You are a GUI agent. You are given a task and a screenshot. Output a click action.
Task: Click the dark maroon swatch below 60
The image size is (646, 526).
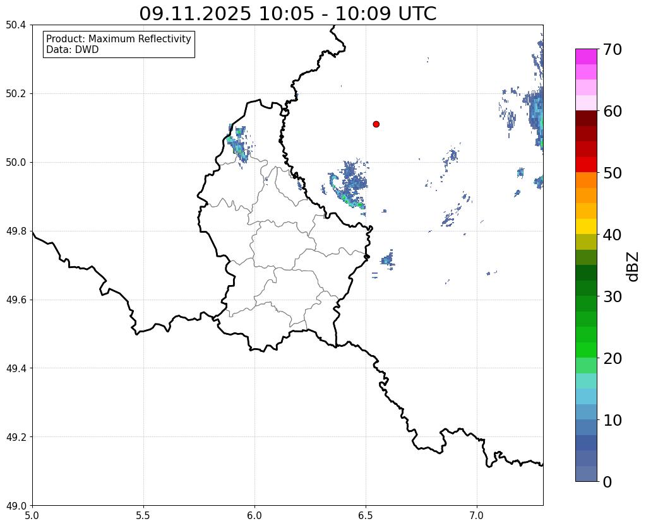click(586, 119)
